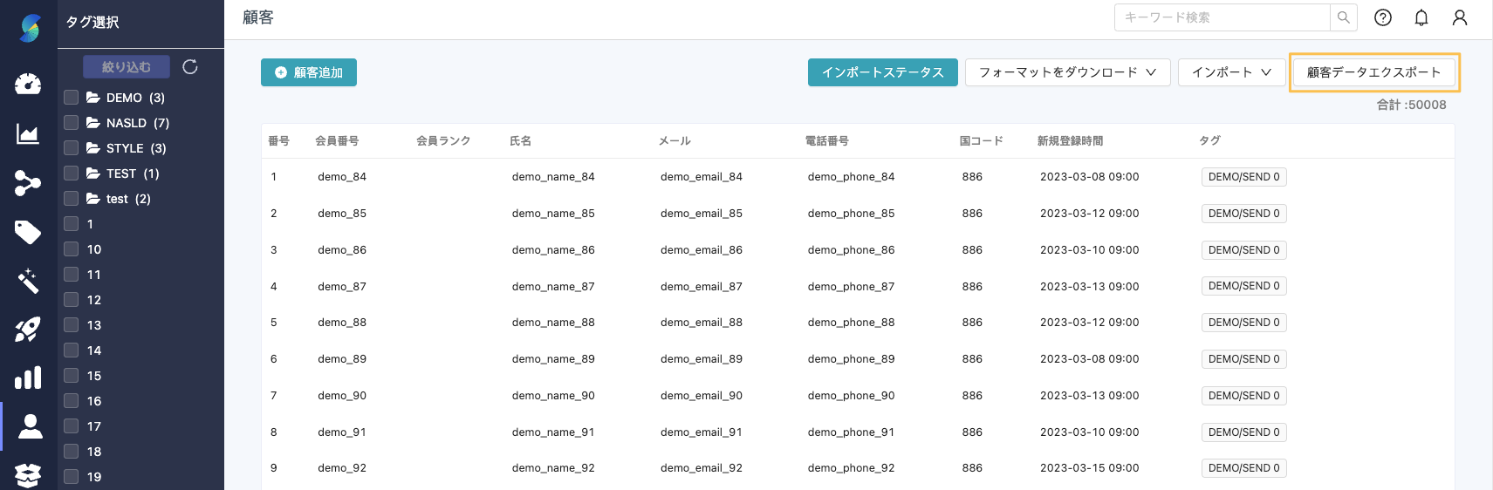This screenshot has height=490, width=1493.
Task: Focus the キーワード検索 input
Action: [x=1222, y=17]
